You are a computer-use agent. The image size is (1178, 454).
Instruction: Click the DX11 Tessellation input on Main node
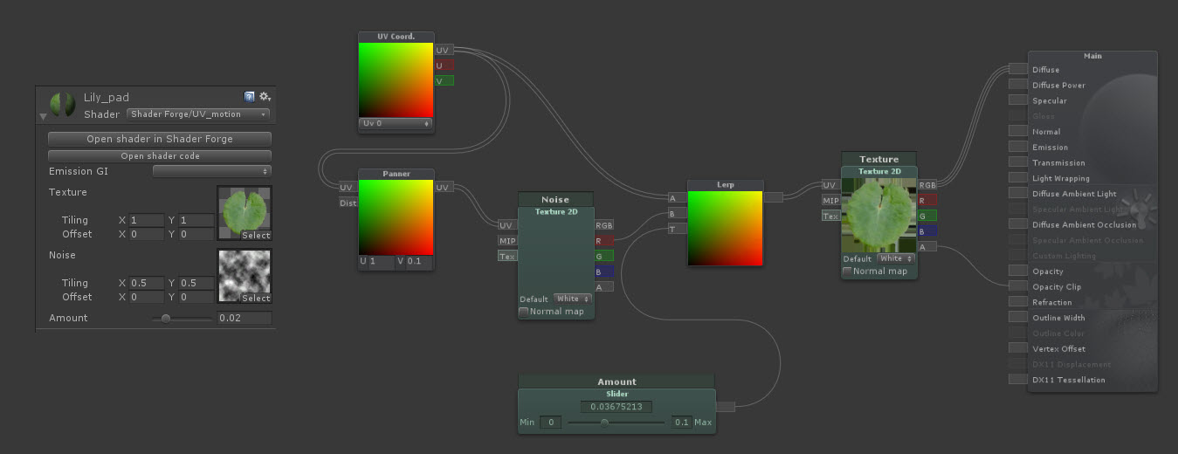(x=1018, y=380)
